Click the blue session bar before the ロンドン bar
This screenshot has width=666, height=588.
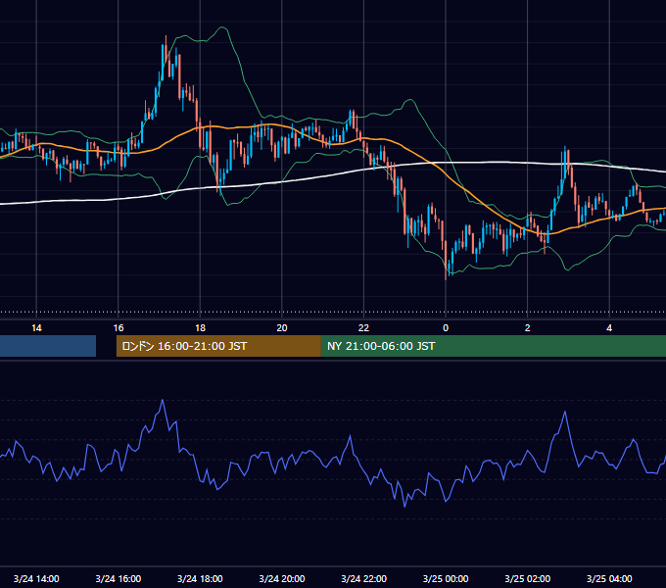tap(48, 346)
